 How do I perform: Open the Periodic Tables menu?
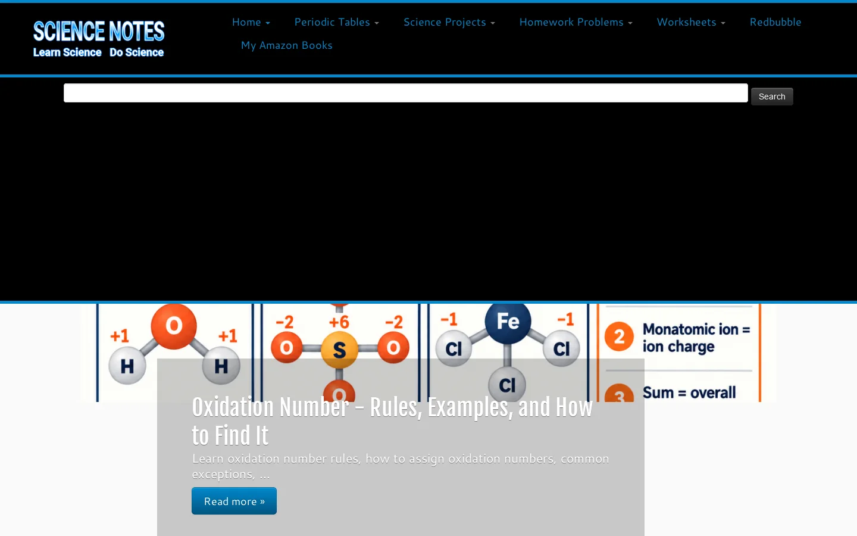[332, 22]
